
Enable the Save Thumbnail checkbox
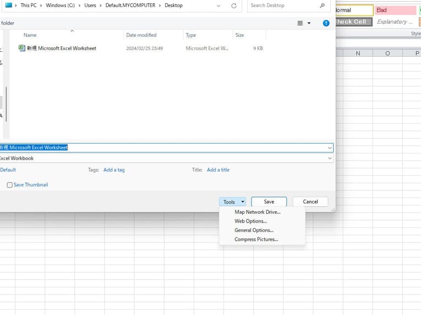click(x=10, y=185)
